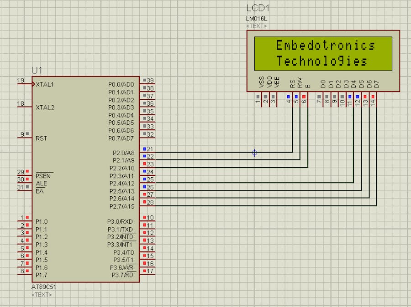Select the green LCD display screen
This screenshot has height=307, width=411.
point(323,54)
